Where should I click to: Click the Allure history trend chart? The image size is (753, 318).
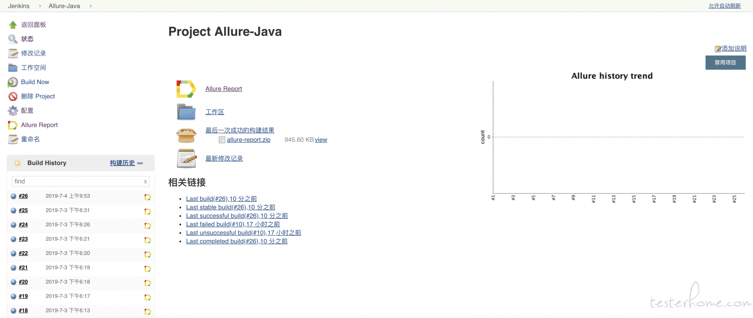click(x=612, y=138)
